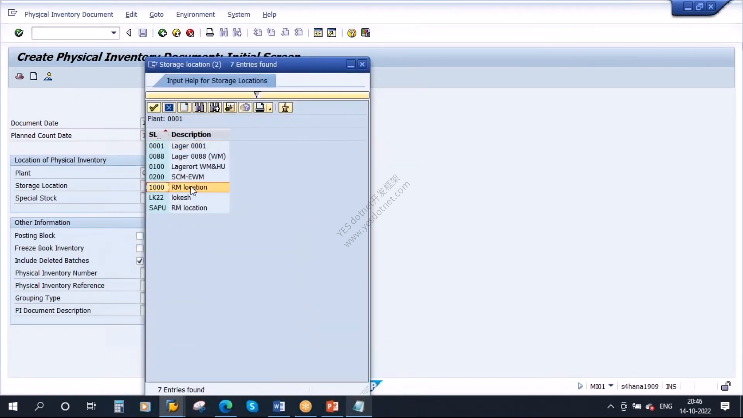Screen dimensions: 743x418
Task: Click the Create New Session icon
Action: [318, 33]
